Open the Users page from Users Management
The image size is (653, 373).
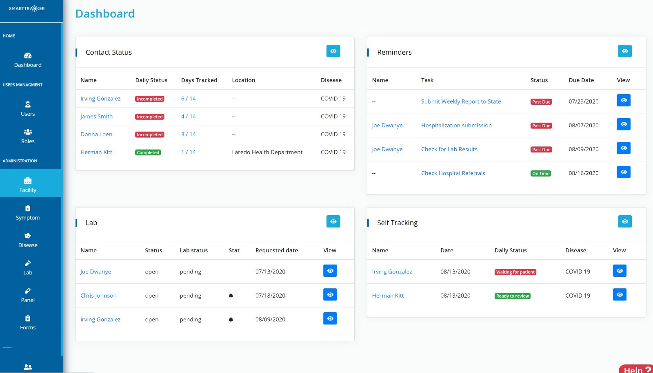point(27,104)
